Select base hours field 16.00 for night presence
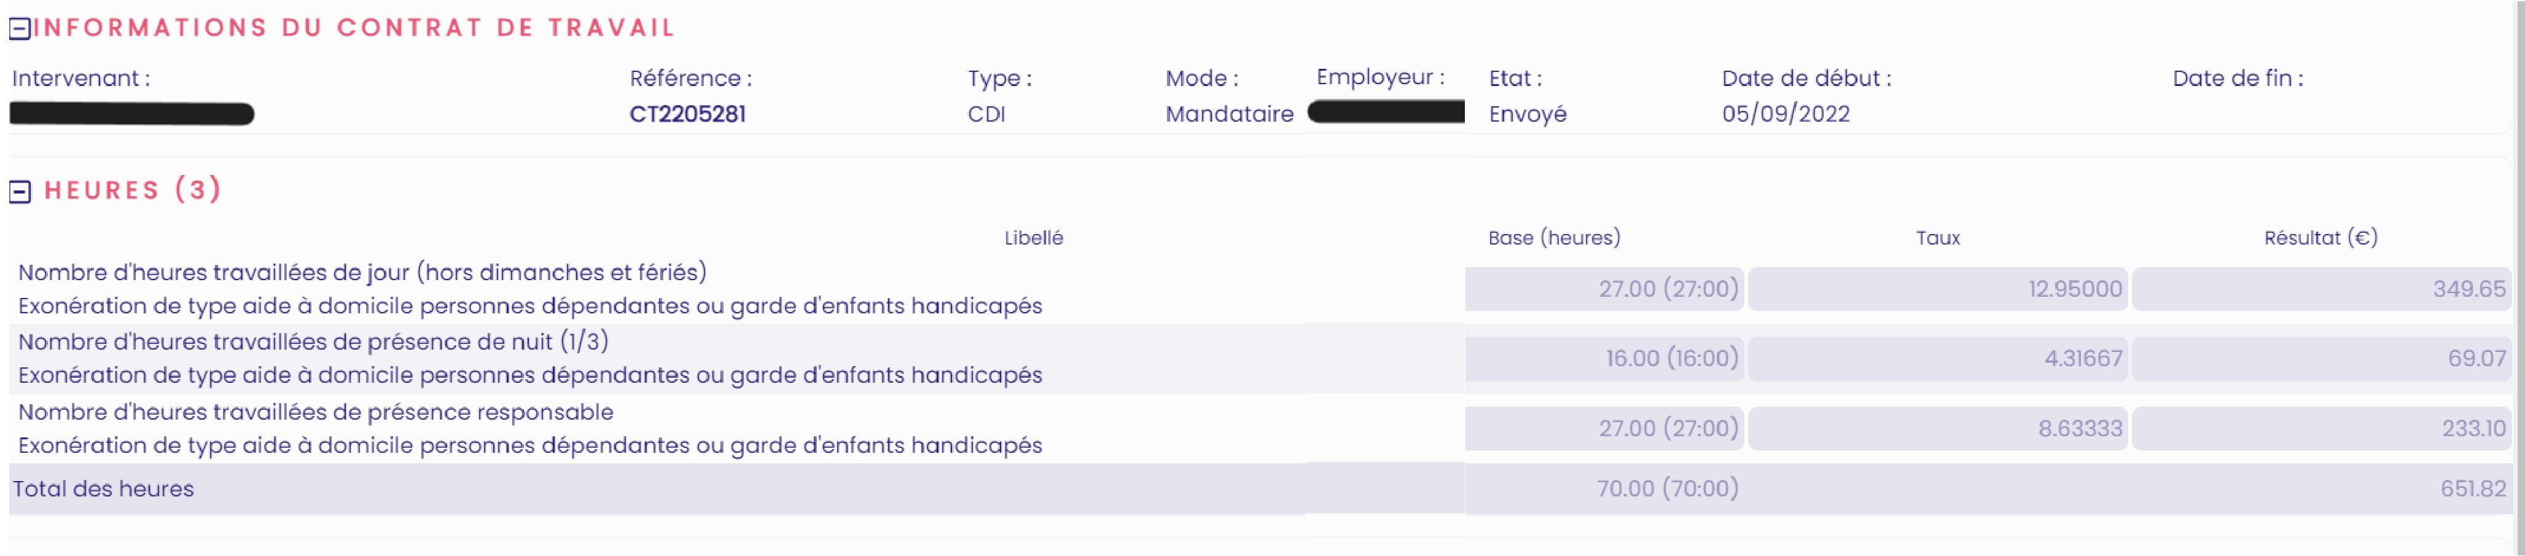 click(1604, 359)
